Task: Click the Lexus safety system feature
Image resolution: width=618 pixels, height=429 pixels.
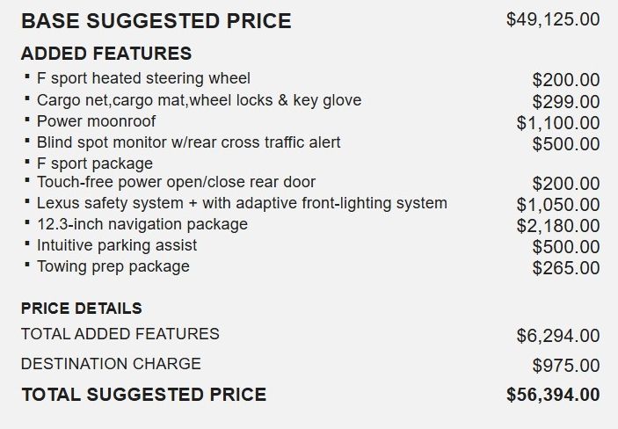Action: tap(242, 204)
